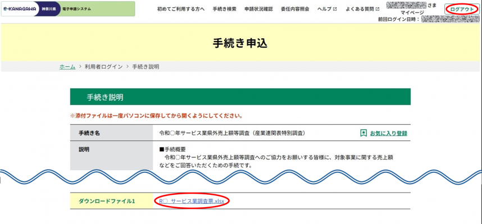The height and width of the screenshot is (224, 482).
Task: Open マイページ link
Action: click(x=412, y=12)
